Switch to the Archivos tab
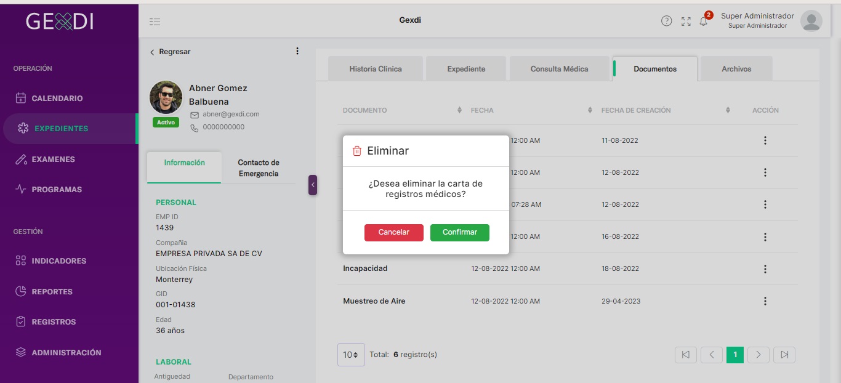The image size is (841, 383). pyautogui.click(x=736, y=69)
